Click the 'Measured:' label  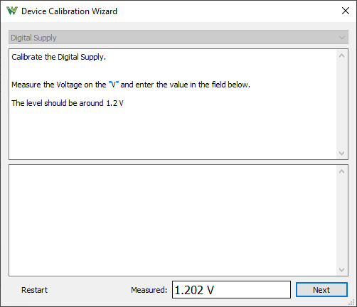click(x=149, y=290)
